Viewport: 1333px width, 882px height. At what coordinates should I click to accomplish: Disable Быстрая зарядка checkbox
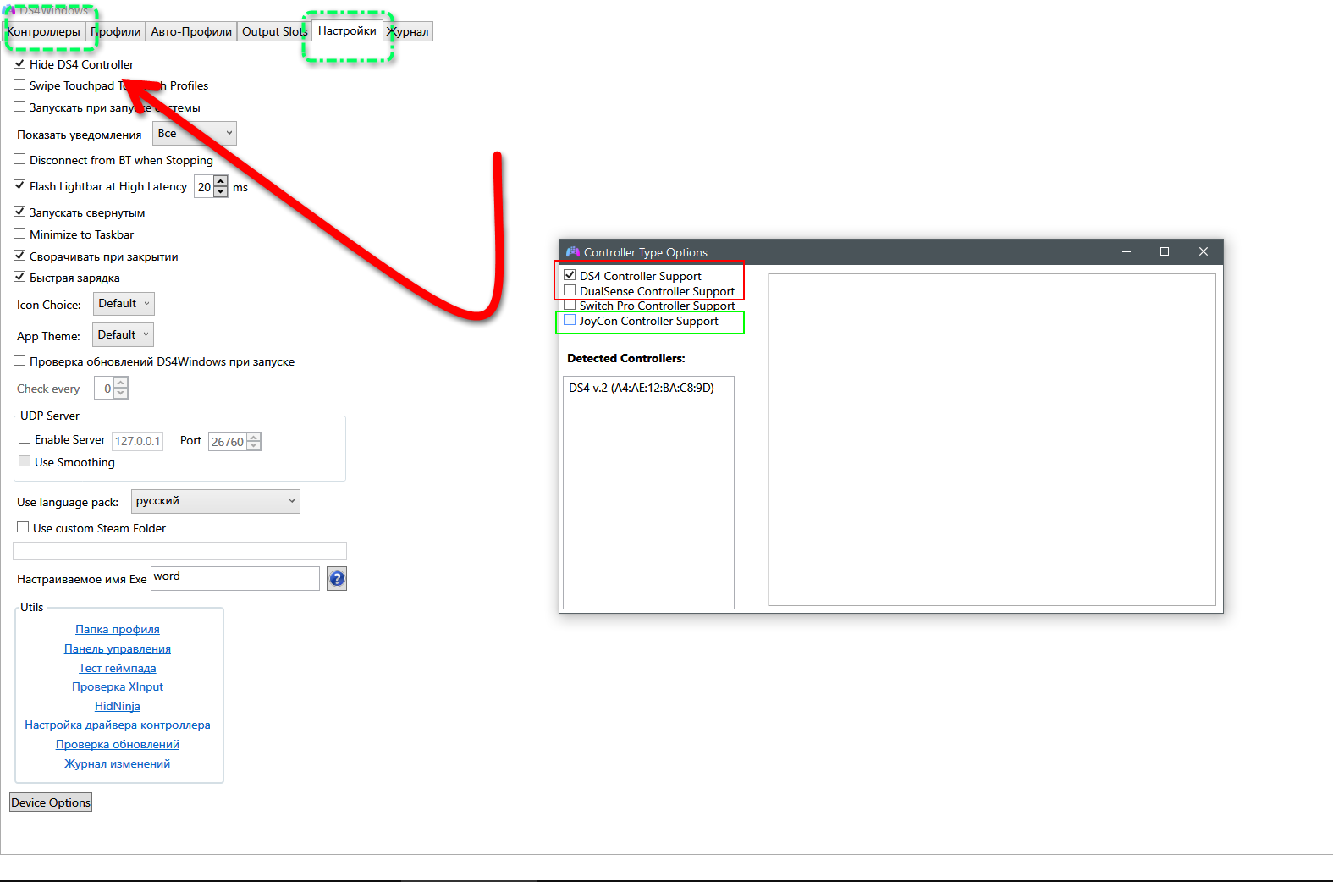(x=19, y=277)
